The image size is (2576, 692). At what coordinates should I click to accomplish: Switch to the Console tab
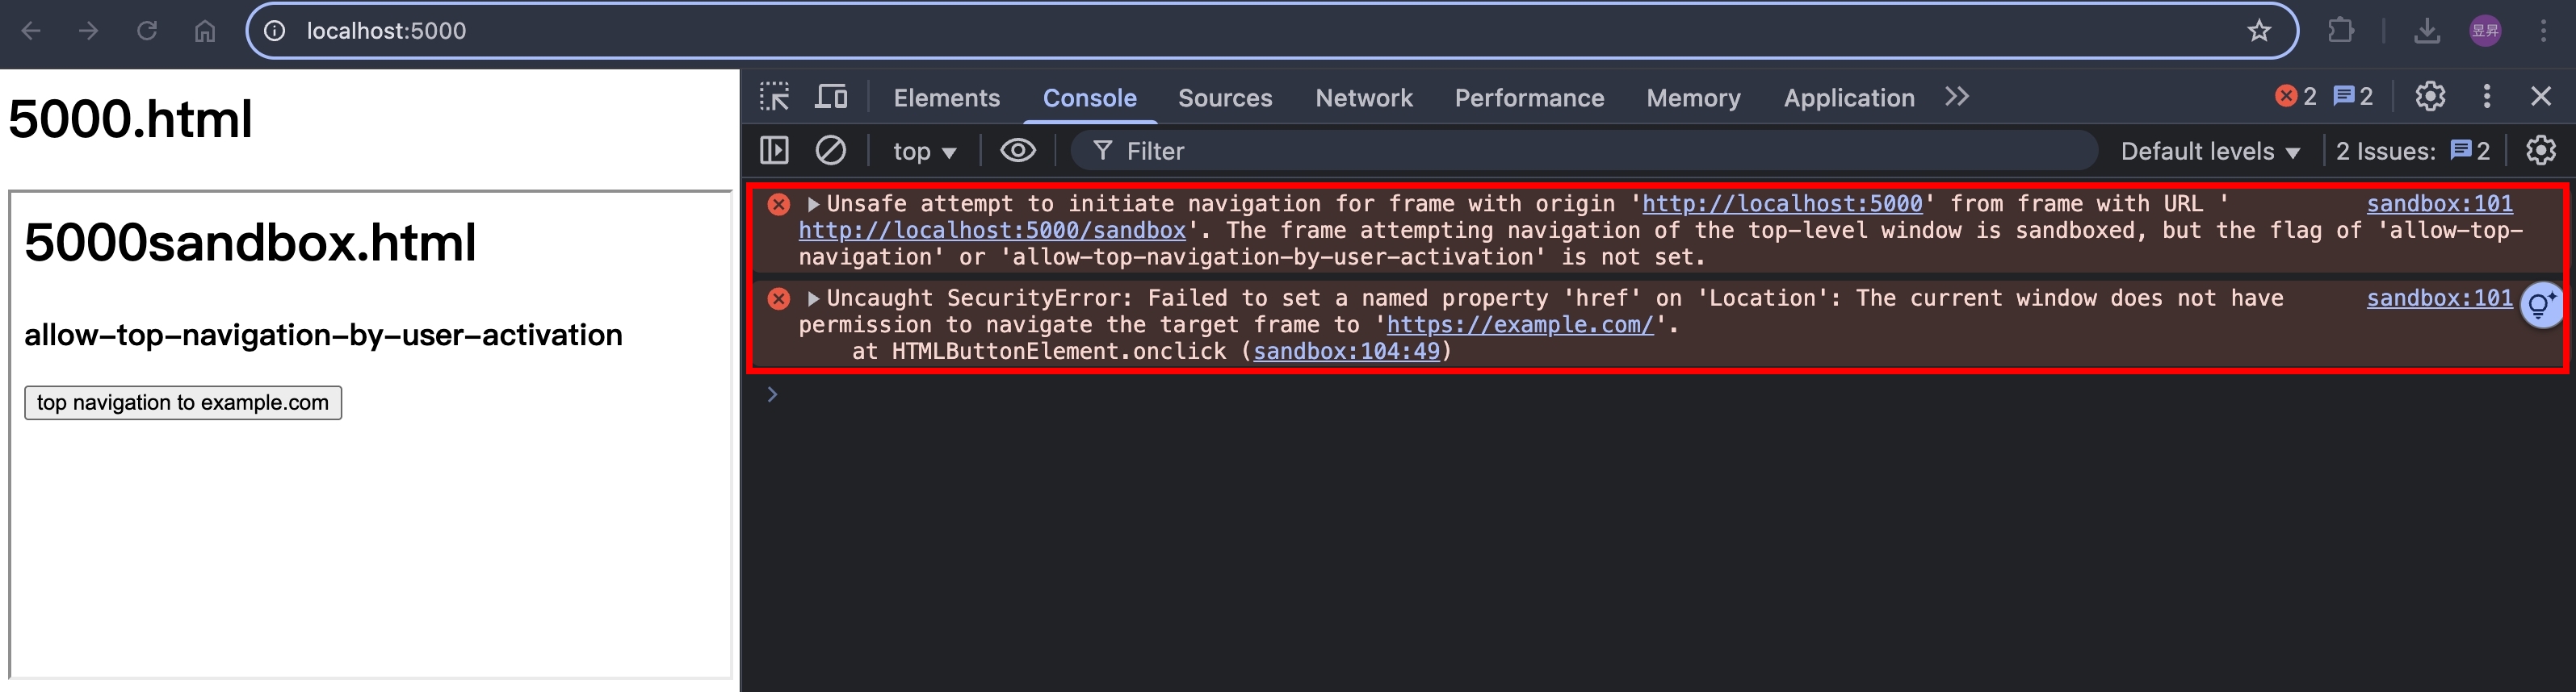(x=1089, y=98)
